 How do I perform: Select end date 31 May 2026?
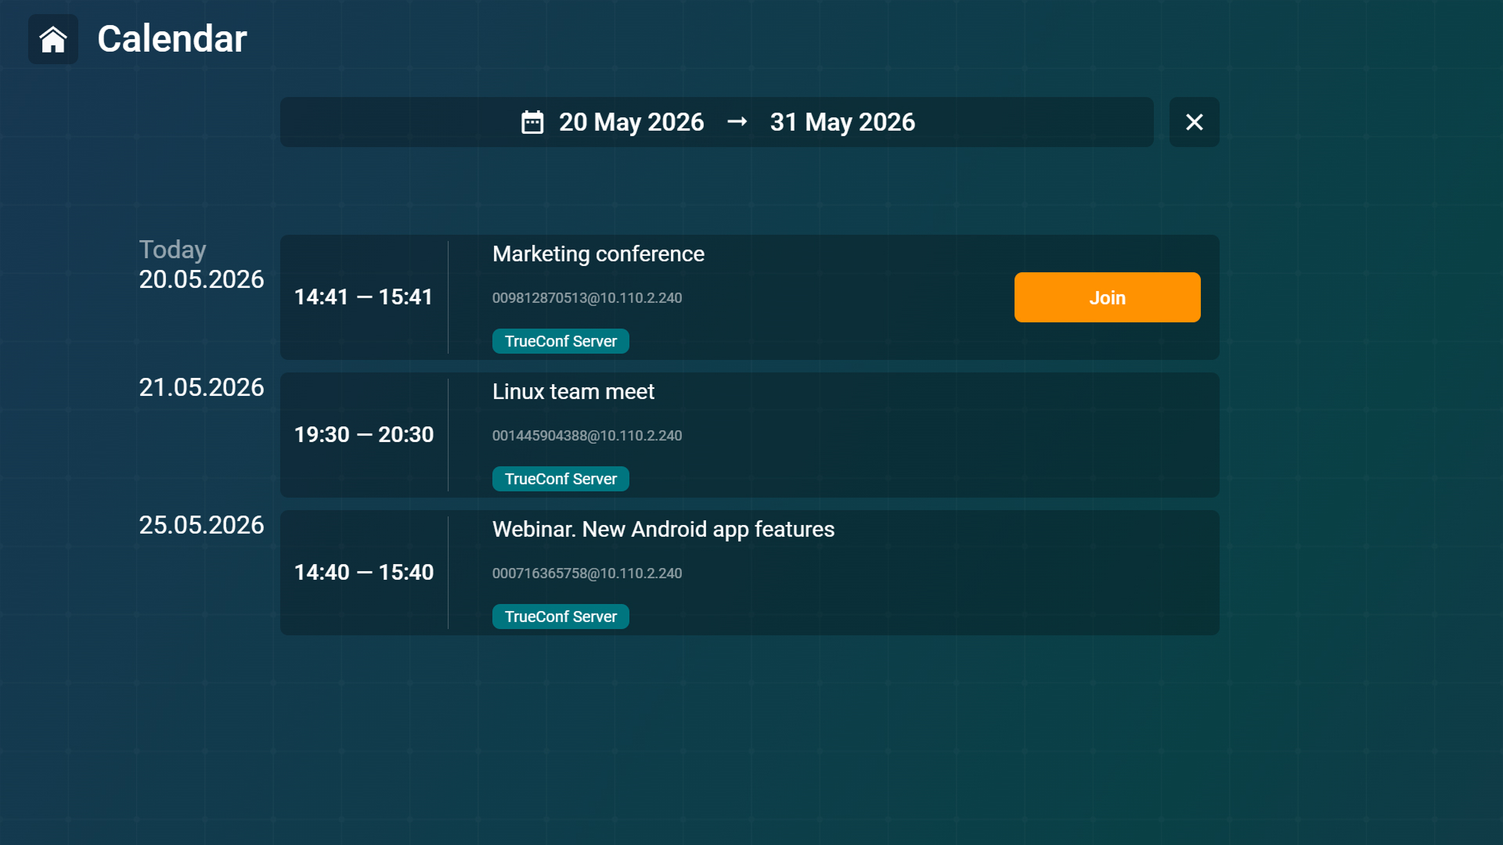pyautogui.click(x=842, y=122)
